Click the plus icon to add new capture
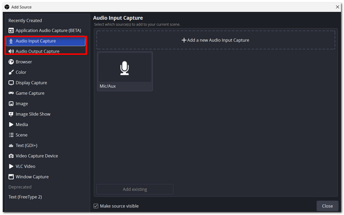The height and width of the screenshot is (215, 344). click(184, 40)
